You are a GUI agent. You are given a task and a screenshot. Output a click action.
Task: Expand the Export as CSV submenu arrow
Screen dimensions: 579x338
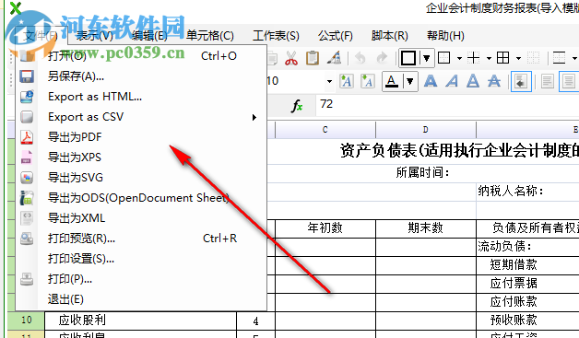[254, 117]
